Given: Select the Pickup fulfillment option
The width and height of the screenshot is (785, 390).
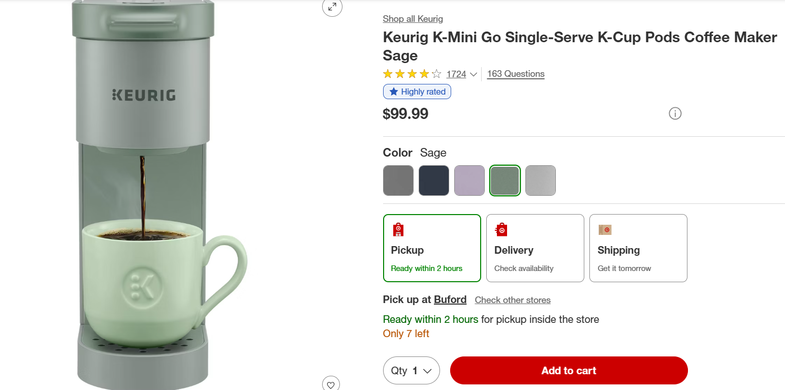Looking at the screenshot, I should pyautogui.click(x=432, y=248).
